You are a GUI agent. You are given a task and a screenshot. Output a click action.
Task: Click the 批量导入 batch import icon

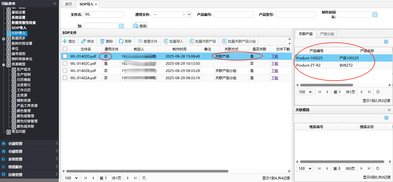coord(166,41)
